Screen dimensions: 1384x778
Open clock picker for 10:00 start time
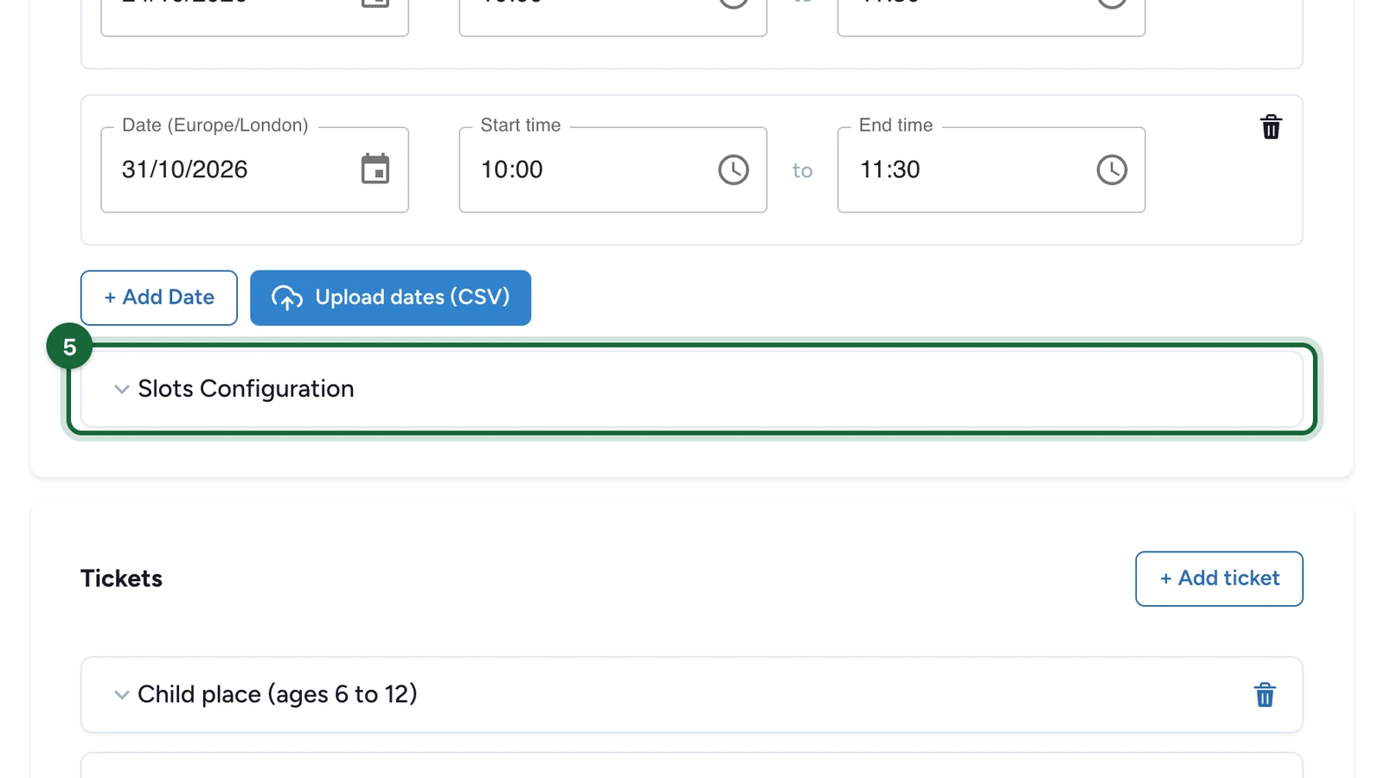coord(734,169)
